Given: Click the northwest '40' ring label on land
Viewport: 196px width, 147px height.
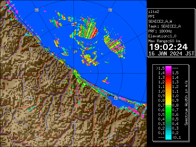Looking at the screenshot, I should pyautogui.click(x=31, y=49).
